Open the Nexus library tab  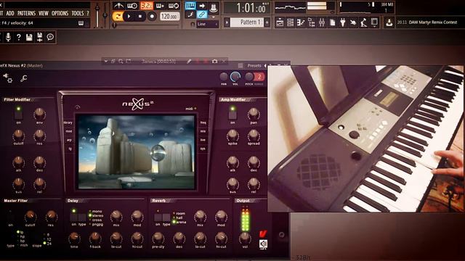point(68,123)
